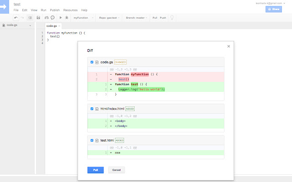Click the Share button

(x=274, y=9)
